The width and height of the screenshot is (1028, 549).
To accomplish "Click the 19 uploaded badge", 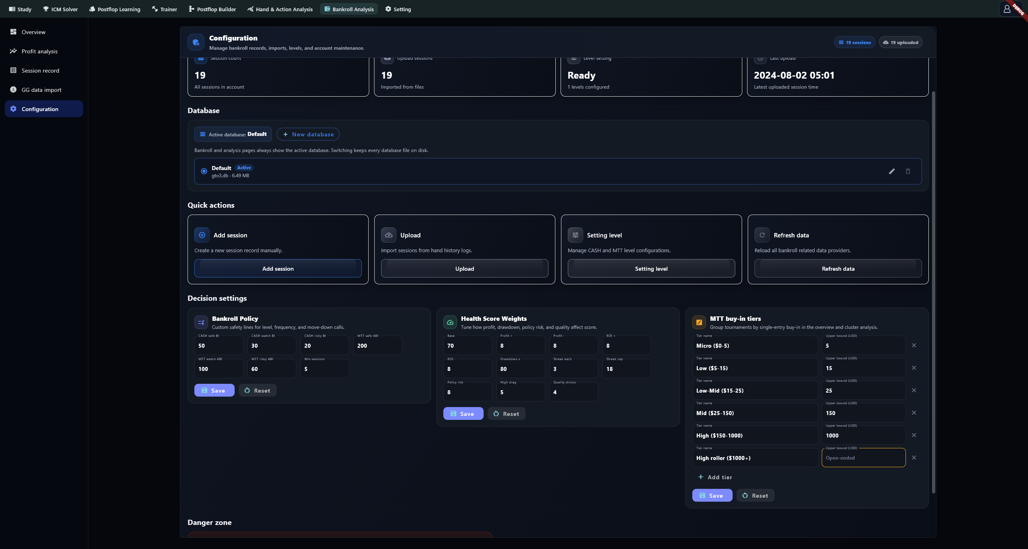I will point(901,42).
